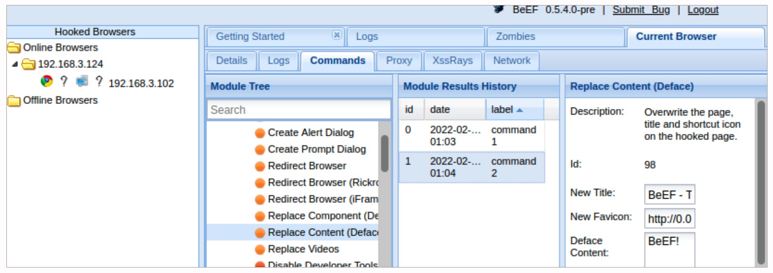Open the Network tab
Image resolution: width=773 pixels, height=273 pixels.
coord(511,61)
